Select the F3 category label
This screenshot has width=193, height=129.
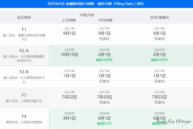[24, 95]
